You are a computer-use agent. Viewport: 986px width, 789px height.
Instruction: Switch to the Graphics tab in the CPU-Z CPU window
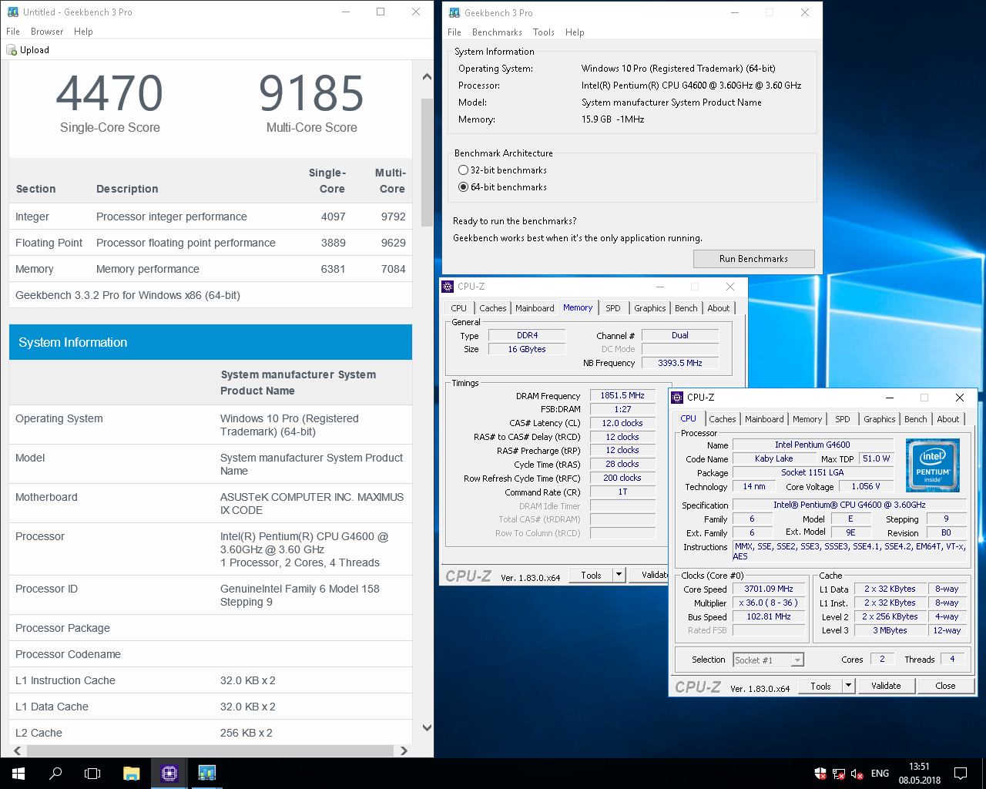879,419
